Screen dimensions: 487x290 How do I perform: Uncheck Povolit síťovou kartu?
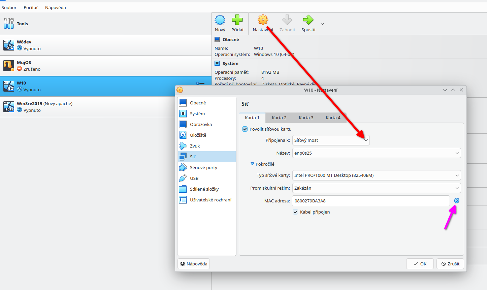pyautogui.click(x=245, y=129)
